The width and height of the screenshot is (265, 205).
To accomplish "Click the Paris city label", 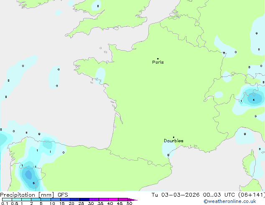I will click(158, 62).
